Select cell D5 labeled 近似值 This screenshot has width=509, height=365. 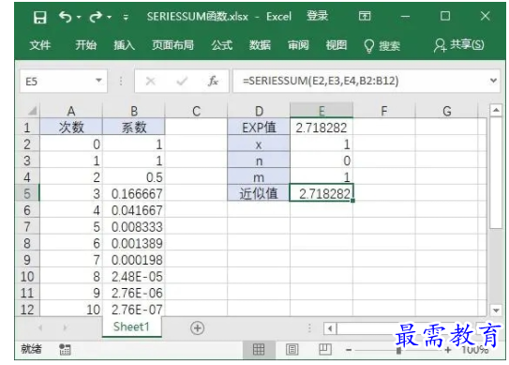(259, 193)
